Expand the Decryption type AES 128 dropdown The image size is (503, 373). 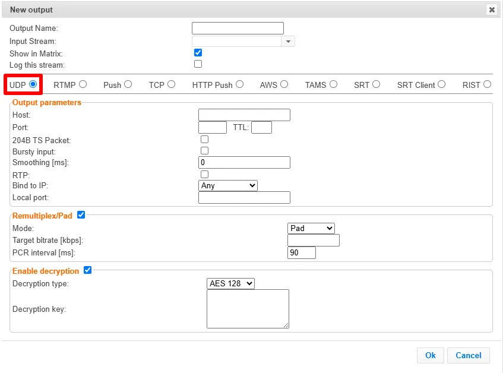coord(230,283)
